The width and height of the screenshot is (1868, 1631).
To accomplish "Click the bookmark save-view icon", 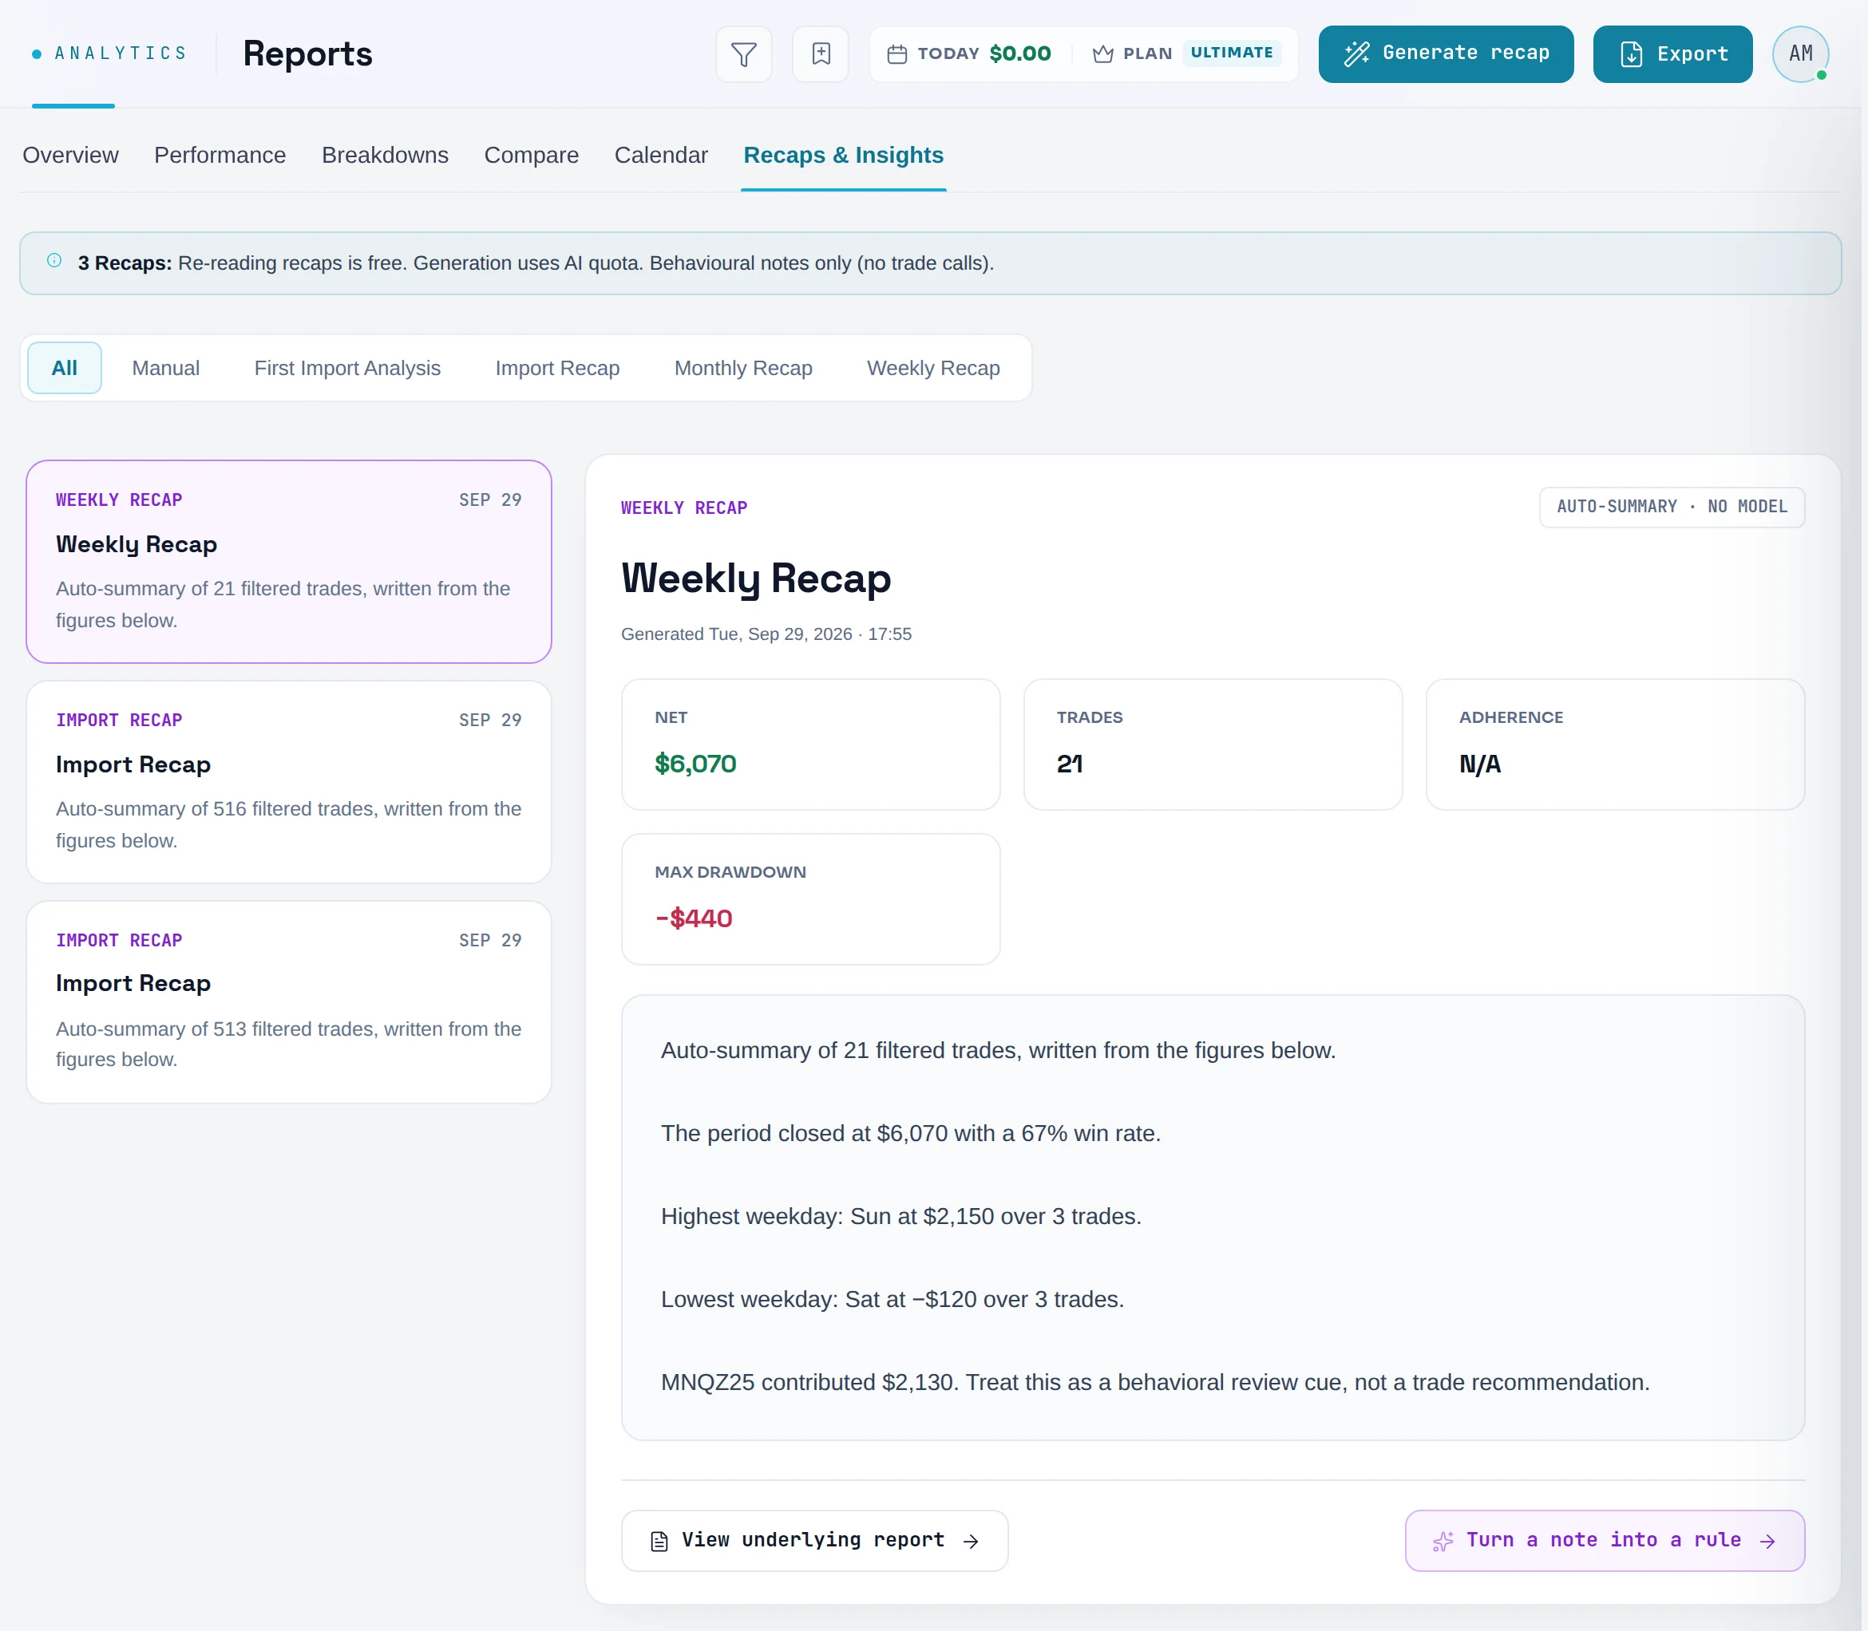I will (821, 54).
